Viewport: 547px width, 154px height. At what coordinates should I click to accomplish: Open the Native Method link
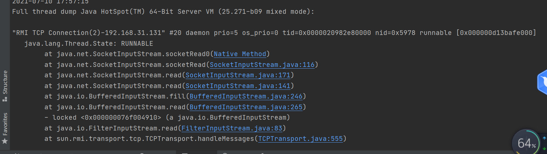tap(240, 54)
